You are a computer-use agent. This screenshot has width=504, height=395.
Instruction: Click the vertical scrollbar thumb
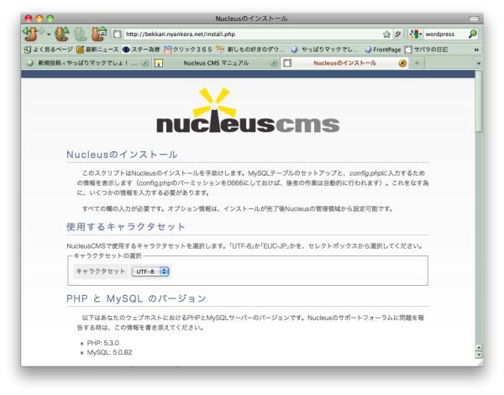pyautogui.click(x=479, y=102)
